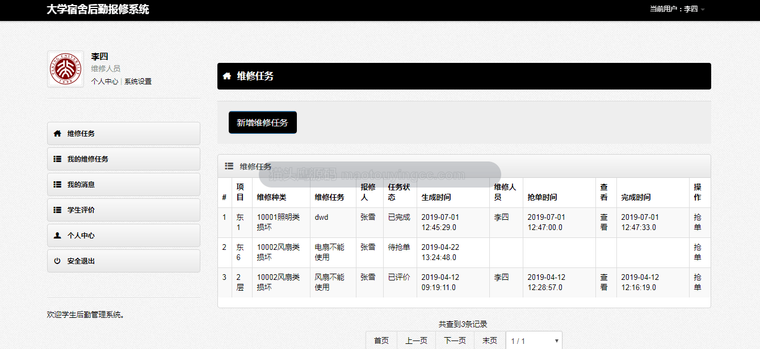Screen dimensions: 760x349
Task: Go to the 首页 pagination button
Action: click(381, 341)
